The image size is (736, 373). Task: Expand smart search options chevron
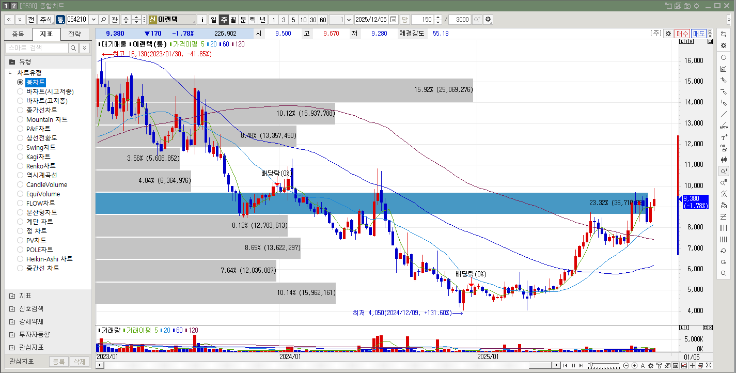[x=84, y=48]
